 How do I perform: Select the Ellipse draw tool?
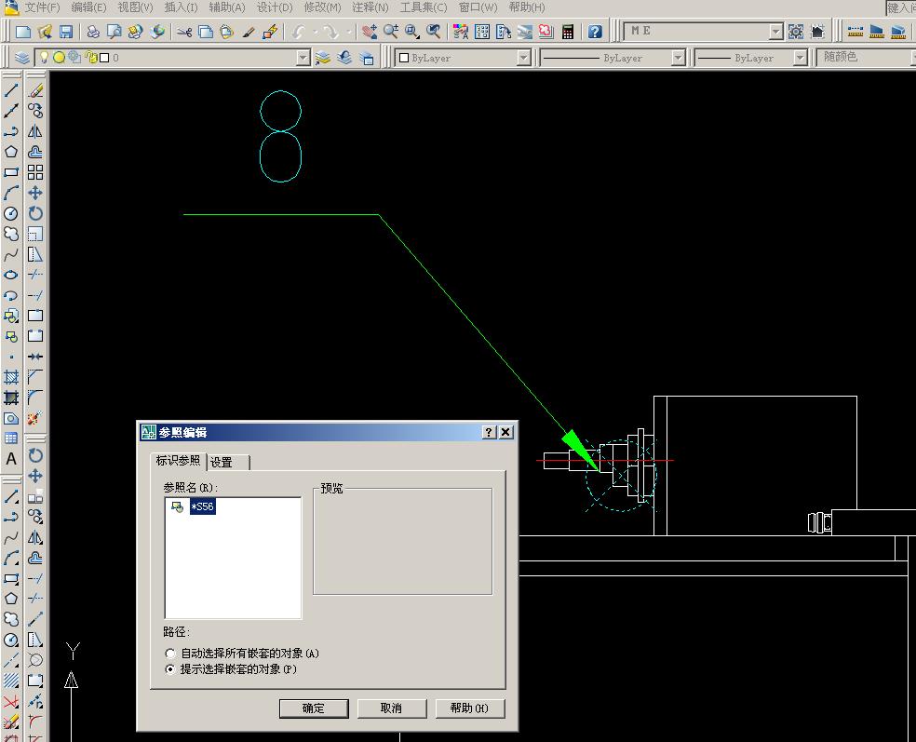coord(11,276)
